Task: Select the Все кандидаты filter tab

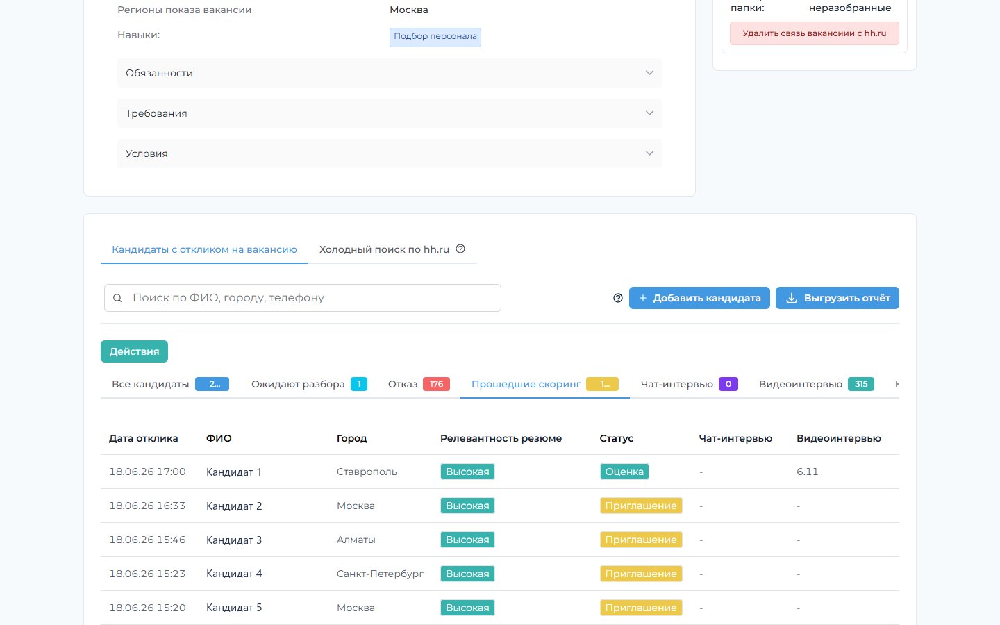Action: (170, 384)
